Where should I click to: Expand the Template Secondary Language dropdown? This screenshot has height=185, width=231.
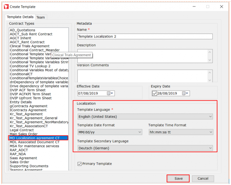pyautogui.click(x=210, y=148)
